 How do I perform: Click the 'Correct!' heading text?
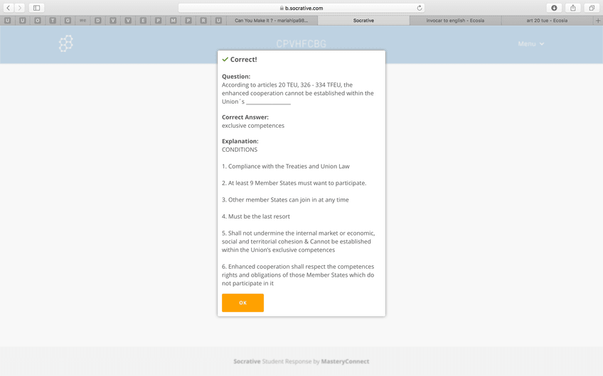pyautogui.click(x=243, y=60)
